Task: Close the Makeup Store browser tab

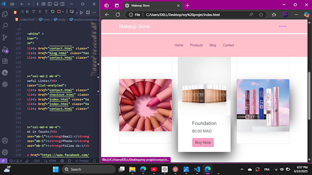Action: 178,5
